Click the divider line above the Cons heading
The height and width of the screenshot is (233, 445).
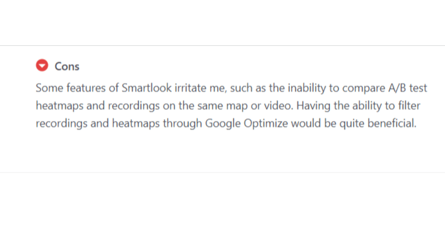point(222,46)
